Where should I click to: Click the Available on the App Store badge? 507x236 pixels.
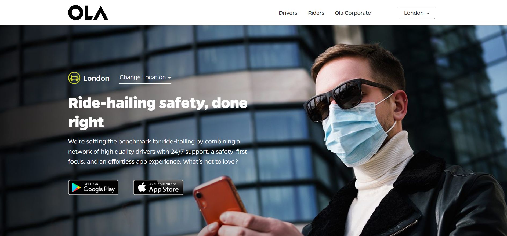point(158,187)
